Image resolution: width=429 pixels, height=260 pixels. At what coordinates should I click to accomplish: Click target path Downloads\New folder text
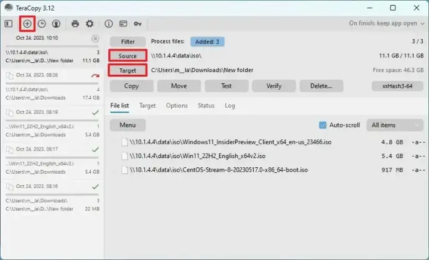tap(202, 70)
